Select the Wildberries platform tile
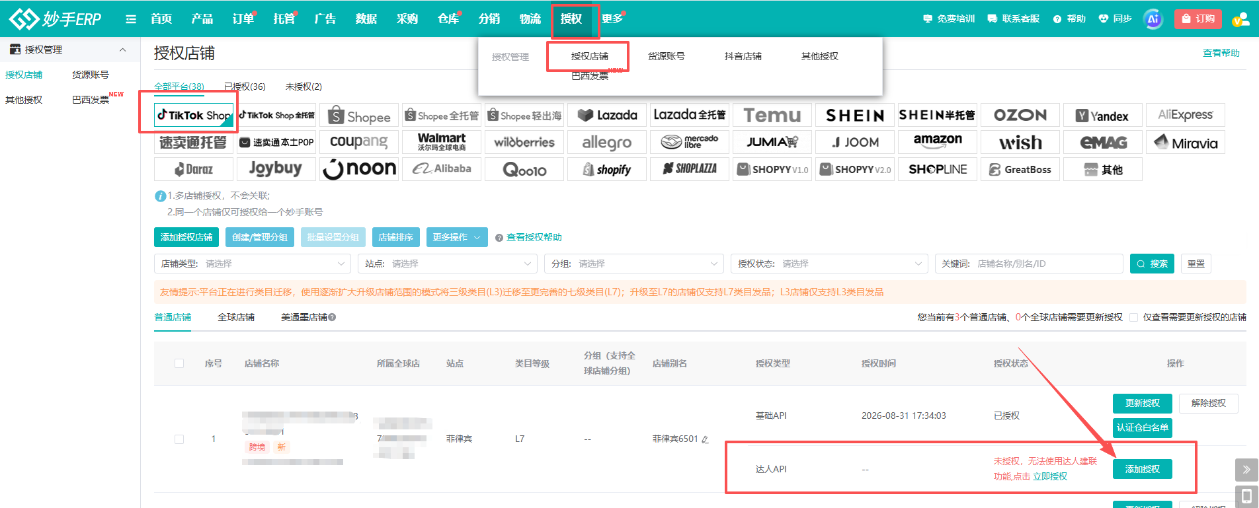 coord(524,142)
